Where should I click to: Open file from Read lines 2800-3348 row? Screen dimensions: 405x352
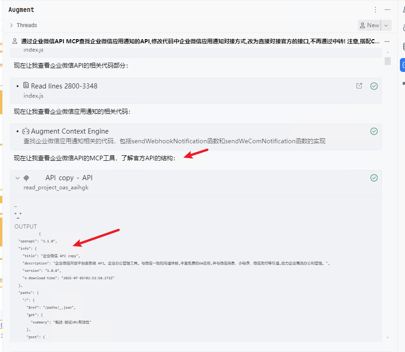[359, 86]
